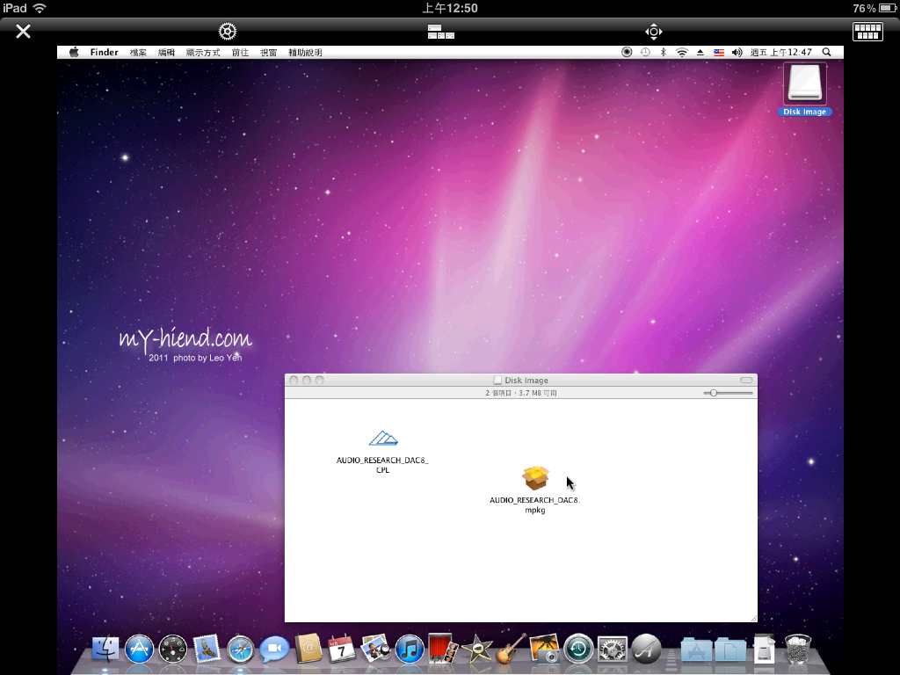Open Time Machine from the dock

[578, 650]
